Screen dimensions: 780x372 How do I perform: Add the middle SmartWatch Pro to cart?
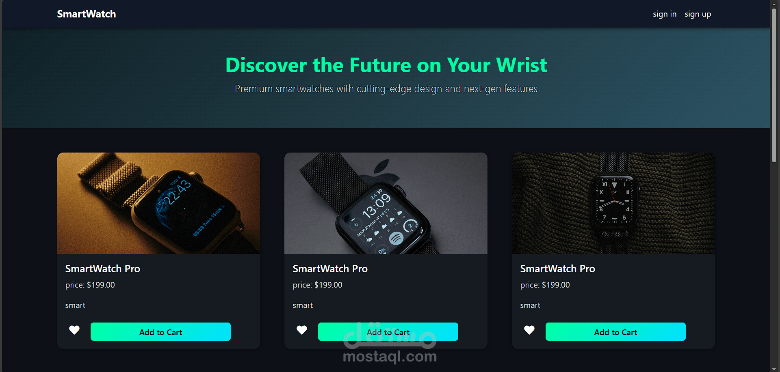click(388, 332)
